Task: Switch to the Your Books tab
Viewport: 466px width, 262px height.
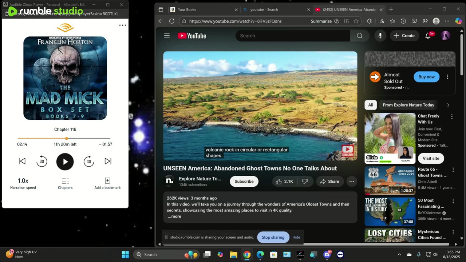Action: (203, 9)
